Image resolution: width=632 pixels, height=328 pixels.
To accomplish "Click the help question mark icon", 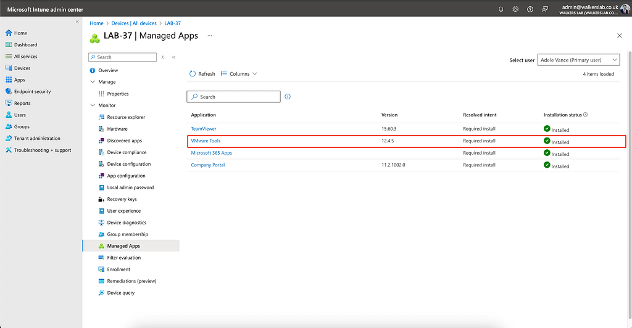I will click(x=530, y=9).
